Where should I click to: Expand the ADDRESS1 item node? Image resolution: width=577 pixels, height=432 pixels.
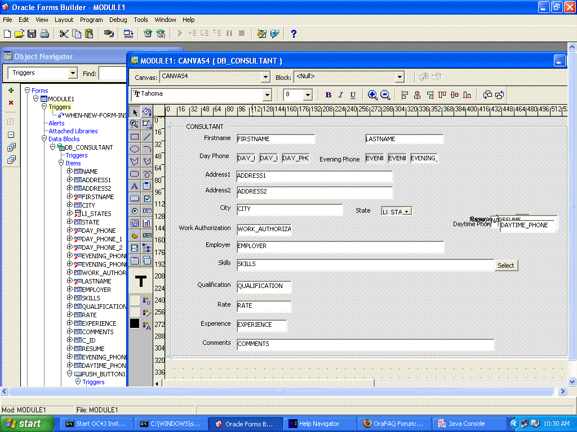pyautogui.click(x=69, y=179)
